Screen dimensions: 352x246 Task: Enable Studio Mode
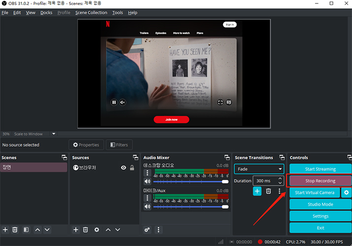pyautogui.click(x=320, y=204)
